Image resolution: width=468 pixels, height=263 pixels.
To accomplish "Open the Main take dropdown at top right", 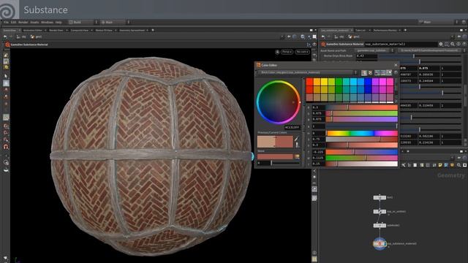I will (x=438, y=22).
